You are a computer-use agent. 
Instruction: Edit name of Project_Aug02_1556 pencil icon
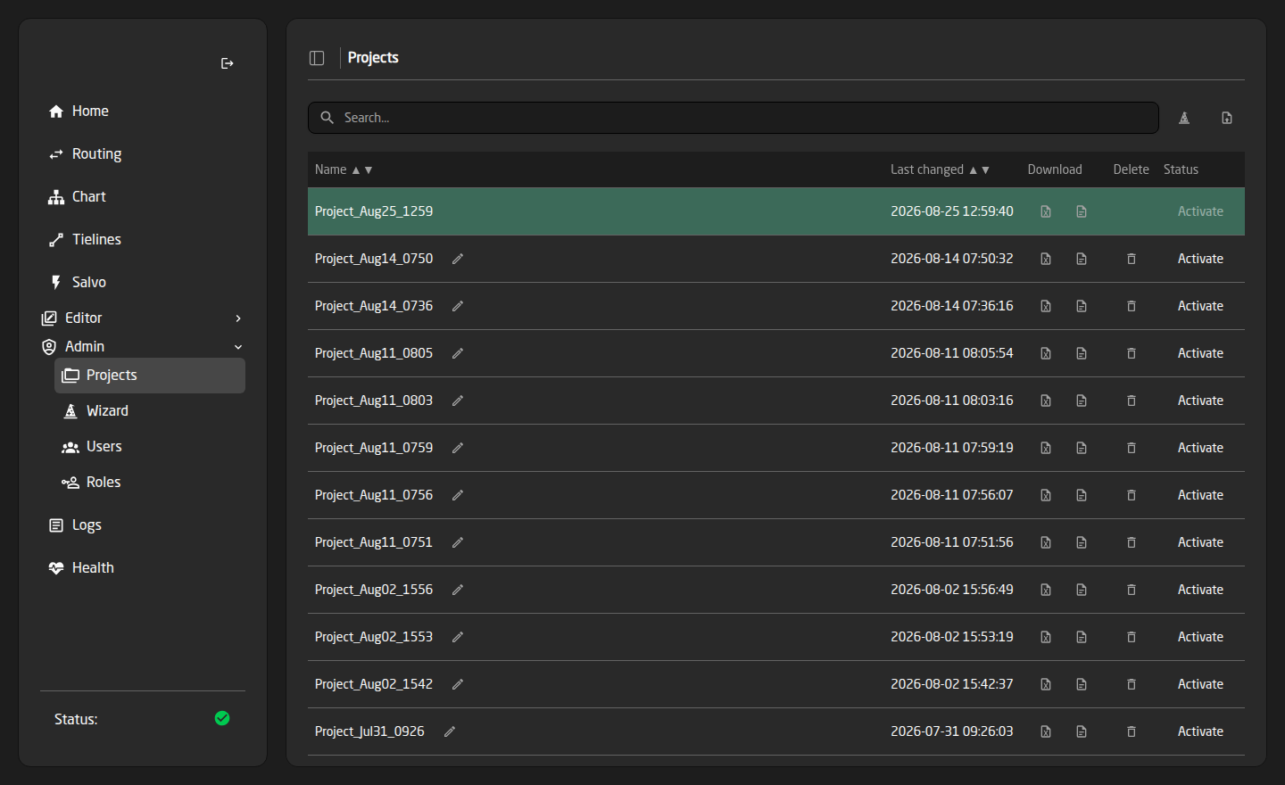(x=458, y=590)
